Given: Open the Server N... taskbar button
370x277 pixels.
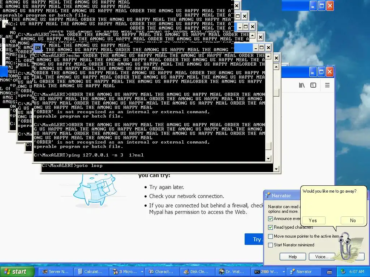Looking at the screenshot, I should click(x=56, y=272).
